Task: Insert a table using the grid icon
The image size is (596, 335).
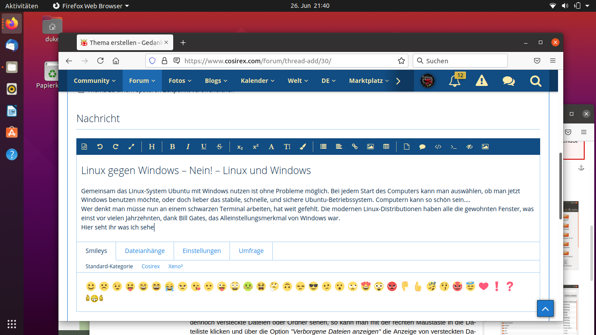Action: click(x=386, y=147)
